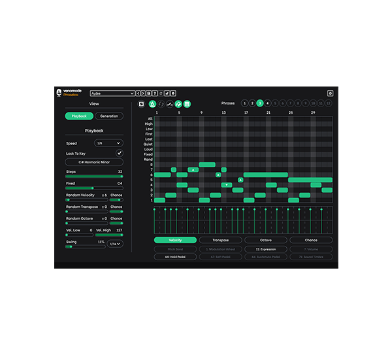This screenshot has height=355, width=392.
Task: Select phrase slot 4
Action: point(267,103)
